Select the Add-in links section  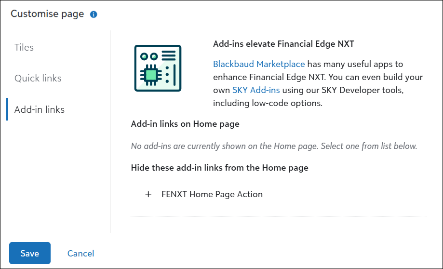(x=40, y=109)
